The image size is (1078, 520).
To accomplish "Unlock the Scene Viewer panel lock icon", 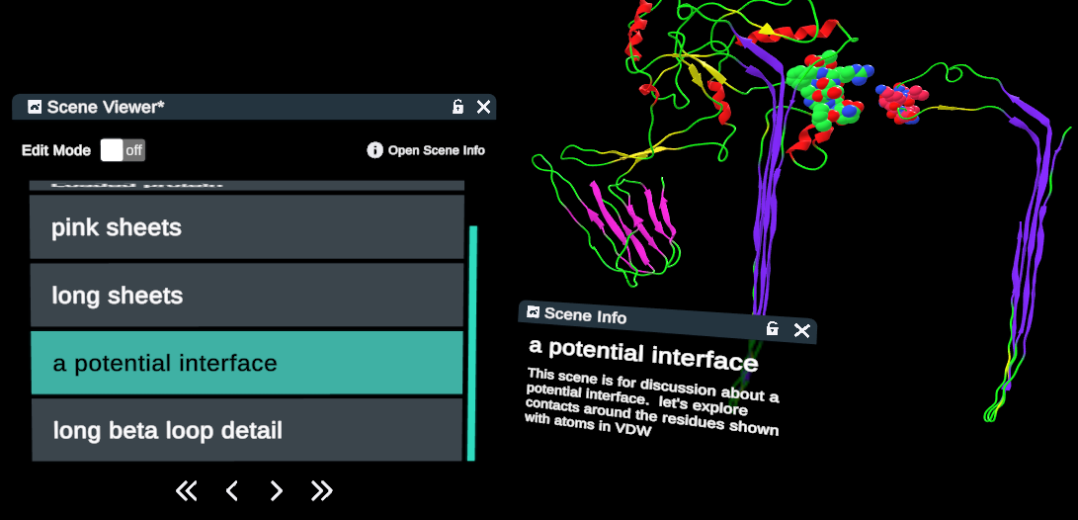I will click(457, 107).
